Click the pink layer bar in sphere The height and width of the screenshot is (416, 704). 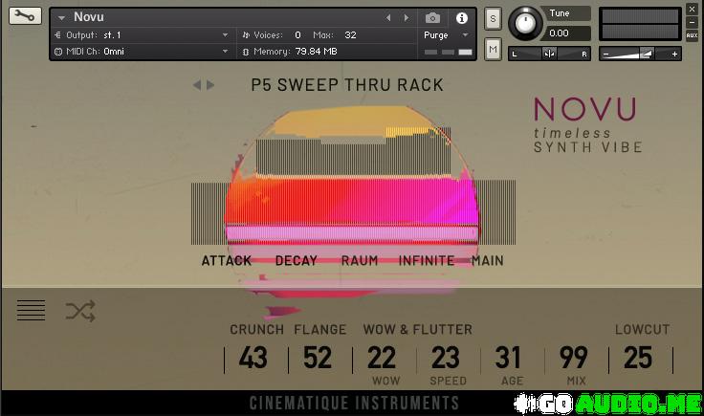(352, 233)
